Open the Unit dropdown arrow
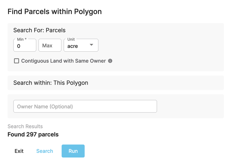This screenshot has height=162, width=230. [91, 45]
